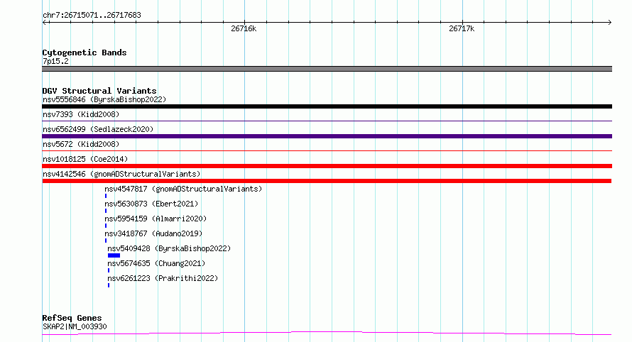
Task: Click the magenta SKAP2 gene line
Action: click(327, 333)
